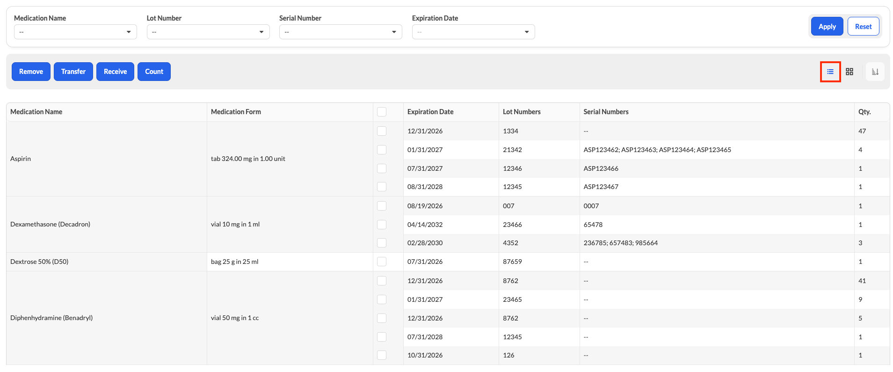The height and width of the screenshot is (372, 893).
Task: Click the Apply filters button
Action: point(827,26)
